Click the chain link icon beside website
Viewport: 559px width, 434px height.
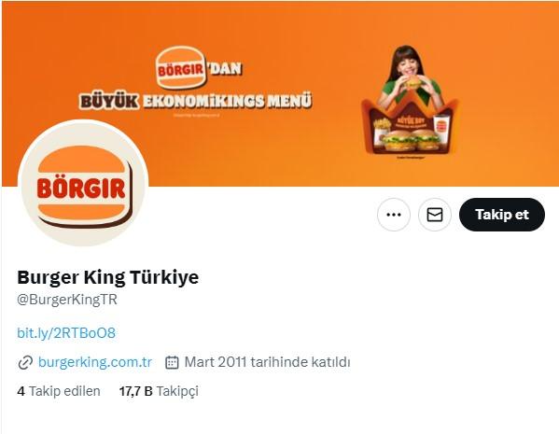point(25,363)
